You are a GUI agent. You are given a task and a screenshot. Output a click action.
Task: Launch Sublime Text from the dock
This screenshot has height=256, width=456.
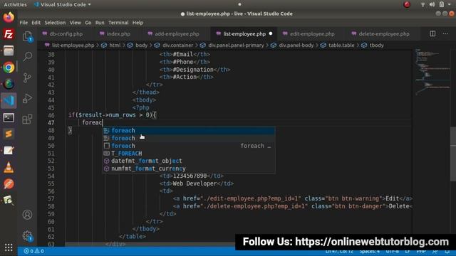[x=9, y=134]
